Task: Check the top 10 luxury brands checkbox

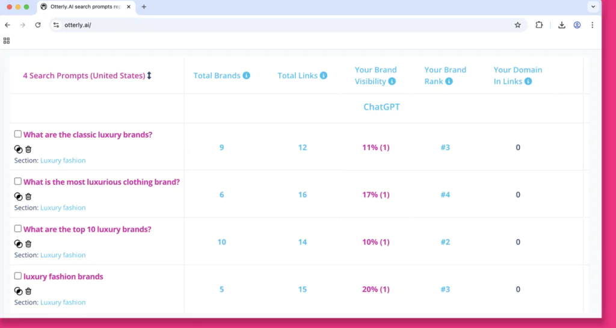Action: pos(17,229)
